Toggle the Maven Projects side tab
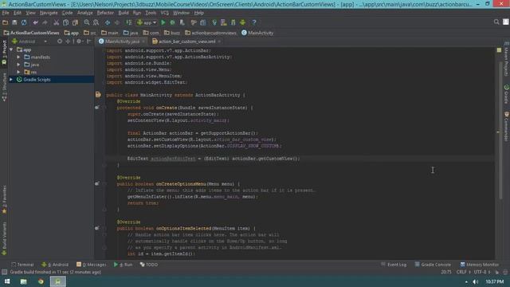This screenshot has height=287, width=510. (x=507, y=59)
